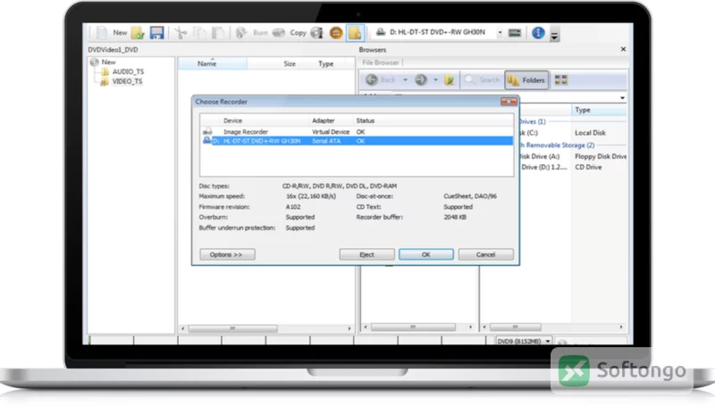This screenshot has width=715, height=407.
Task: Click the Open compilation folder icon
Action: pyautogui.click(x=138, y=32)
